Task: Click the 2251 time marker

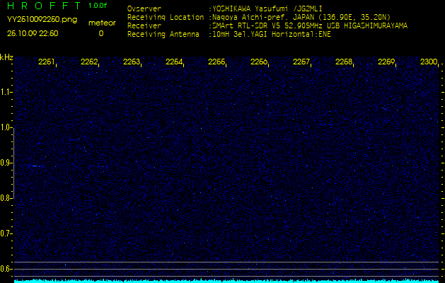Action: 47,62
